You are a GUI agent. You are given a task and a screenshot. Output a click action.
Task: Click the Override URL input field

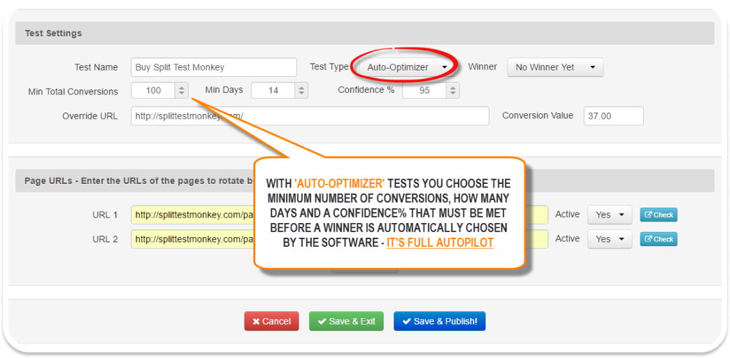click(310, 116)
